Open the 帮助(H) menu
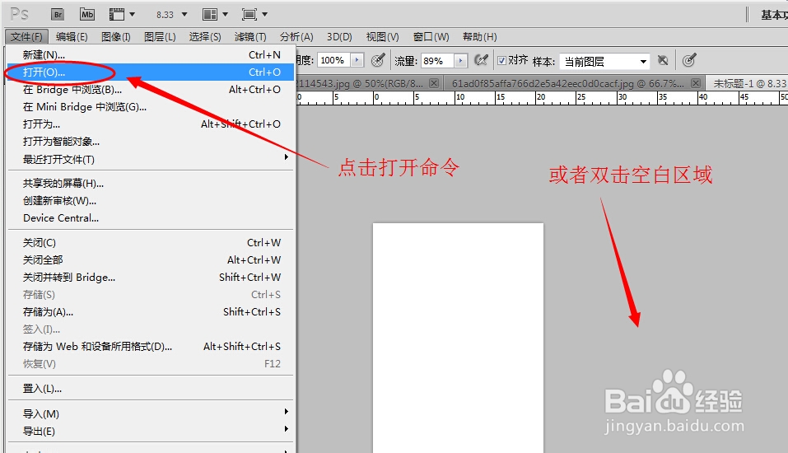The height and width of the screenshot is (453, 788). pos(479,37)
